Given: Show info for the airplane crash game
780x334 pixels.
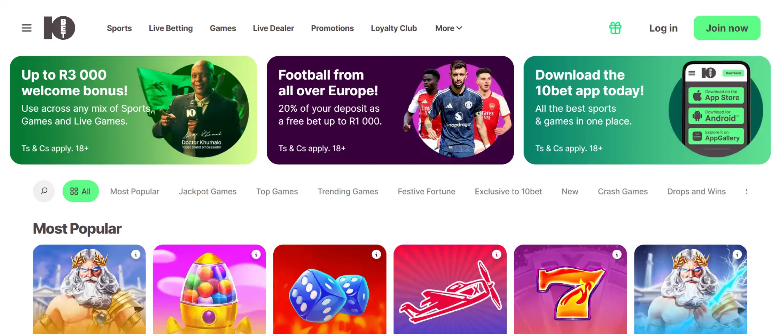Looking at the screenshot, I should click(497, 254).
